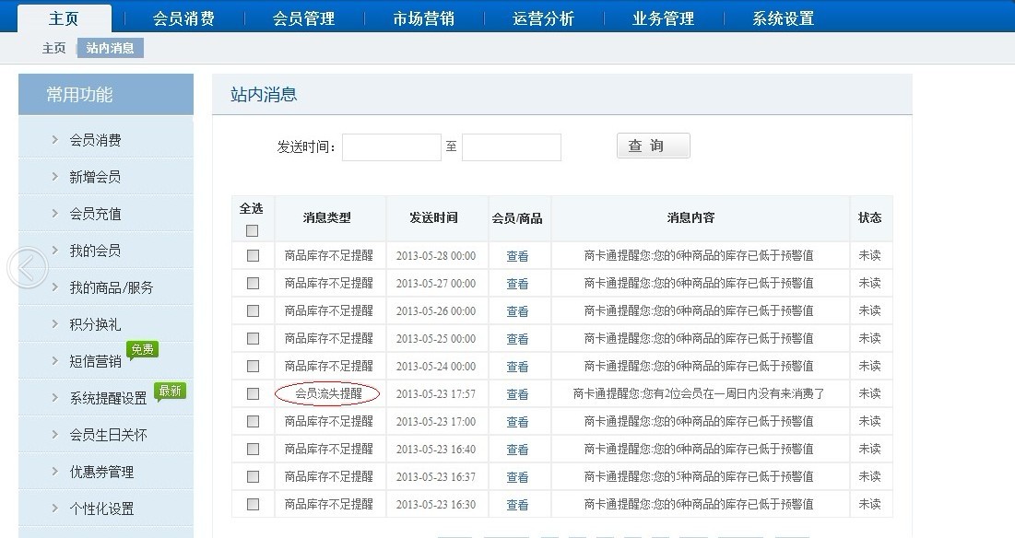Image resolution: width=1015 pixels, height=538 pixels.
Task: Select the checkbox for the 会员流失提醒 row
Action: tap(253, 394)
